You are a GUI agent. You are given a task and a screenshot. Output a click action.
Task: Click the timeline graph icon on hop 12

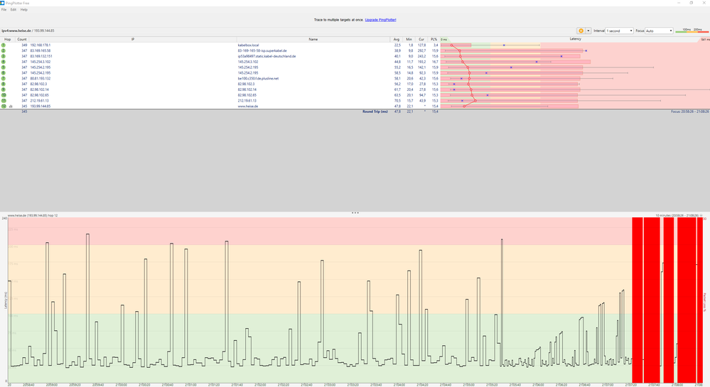coord(11,107)
